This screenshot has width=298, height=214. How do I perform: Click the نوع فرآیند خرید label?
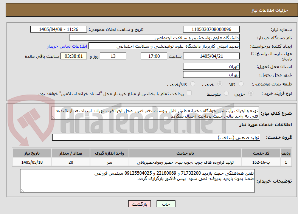click(x=276, y=93)
